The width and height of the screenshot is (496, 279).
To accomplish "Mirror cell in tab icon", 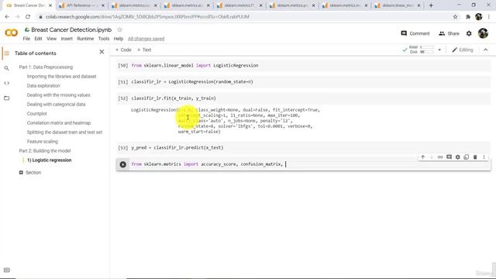I will coord(467,157).
